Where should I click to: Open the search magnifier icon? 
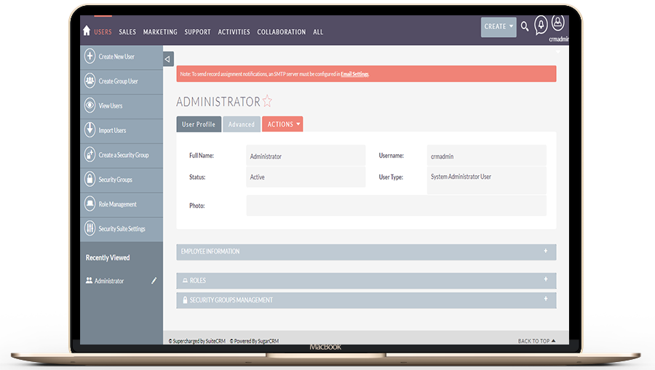click(525, 27)
